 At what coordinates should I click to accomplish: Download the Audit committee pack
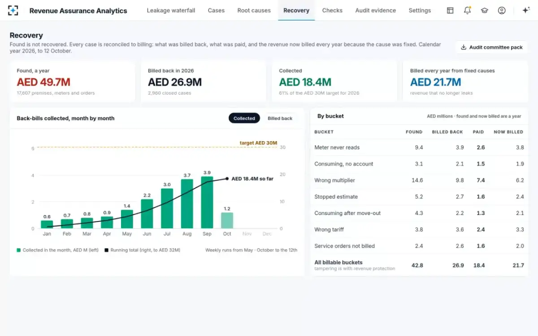491,47
